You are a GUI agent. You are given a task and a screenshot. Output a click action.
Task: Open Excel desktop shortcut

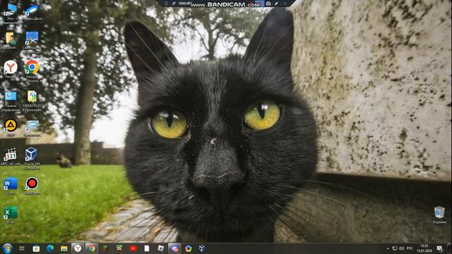pos(11,214)
